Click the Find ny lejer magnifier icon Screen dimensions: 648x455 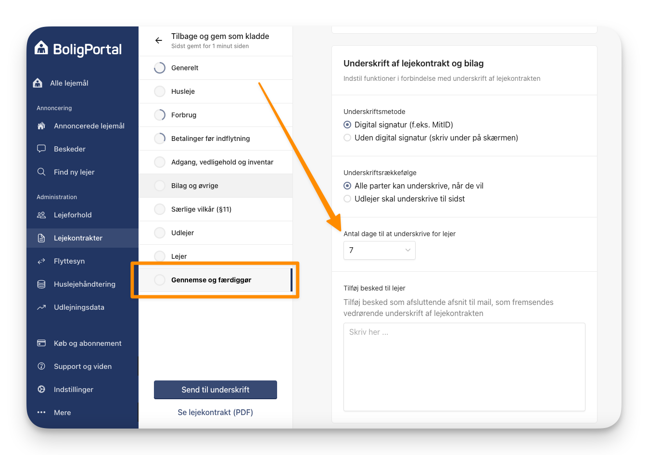[41, 172]
